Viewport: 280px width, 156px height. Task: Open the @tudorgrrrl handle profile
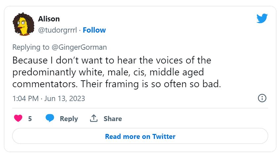(57, 30)
